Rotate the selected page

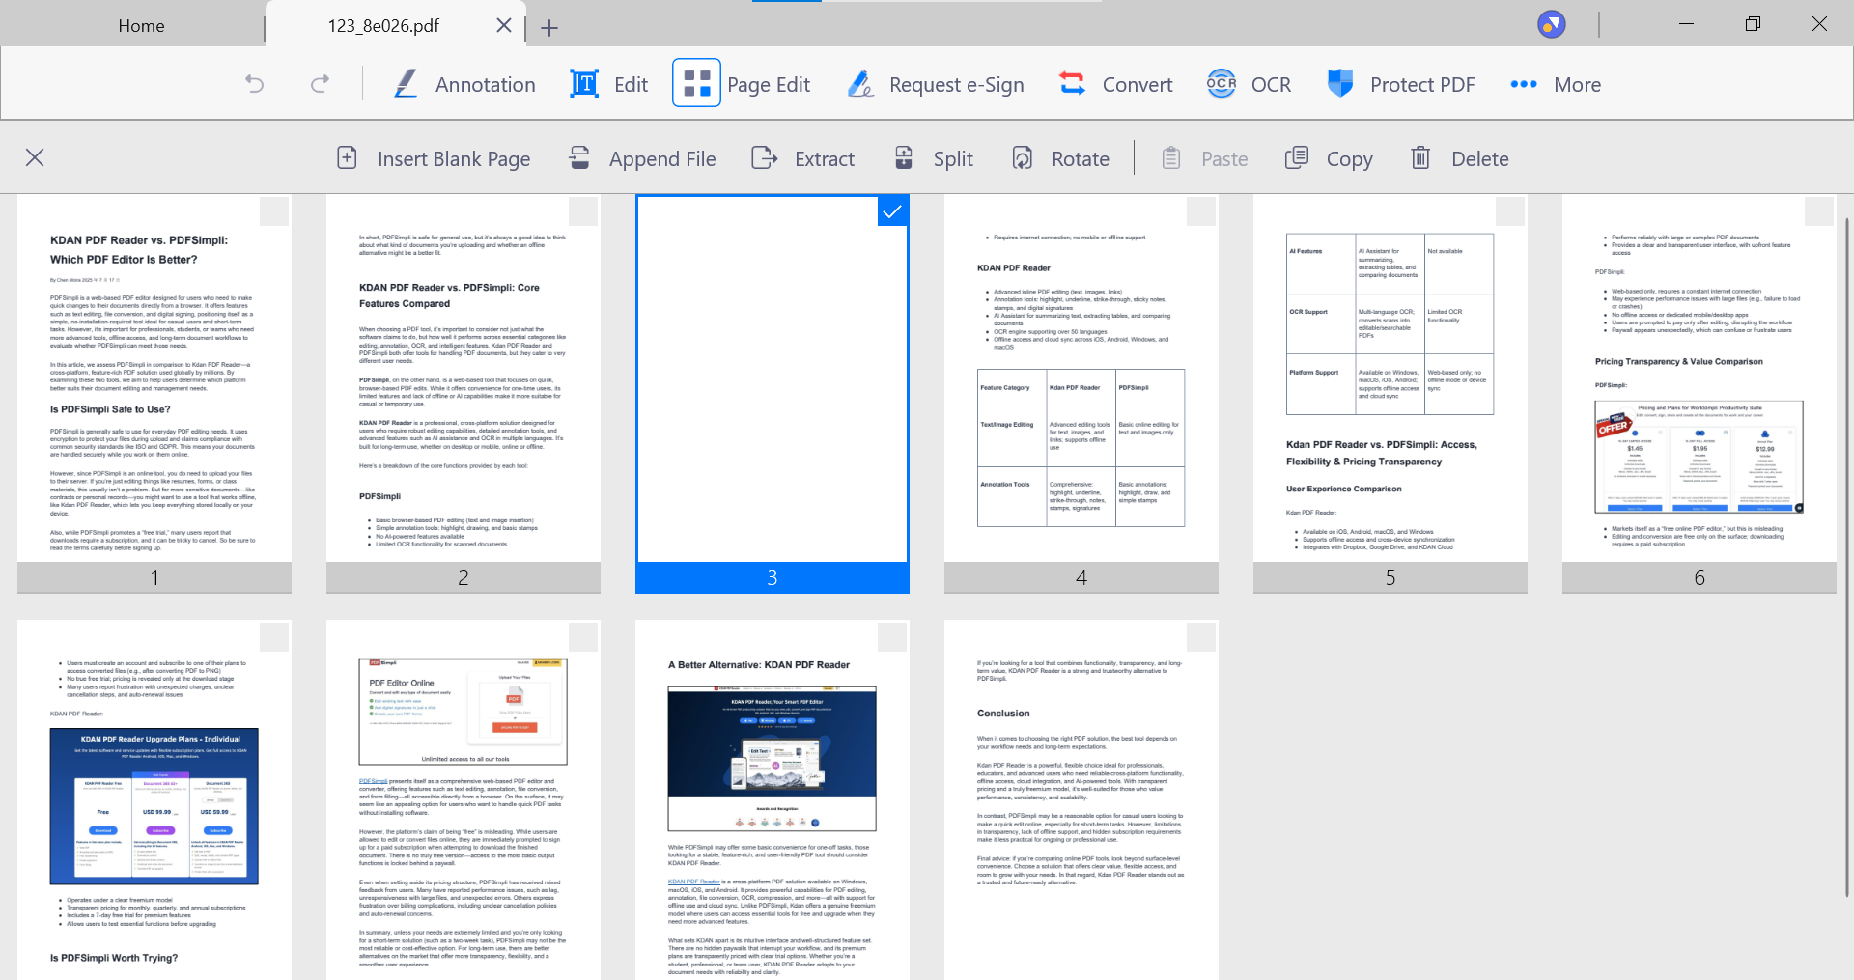[x=1060, y=158]
